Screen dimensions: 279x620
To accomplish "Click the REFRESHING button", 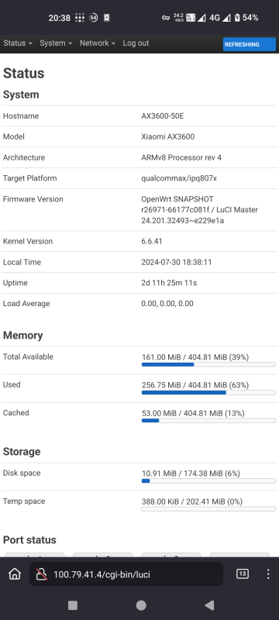I will click(x=249, y=44).
